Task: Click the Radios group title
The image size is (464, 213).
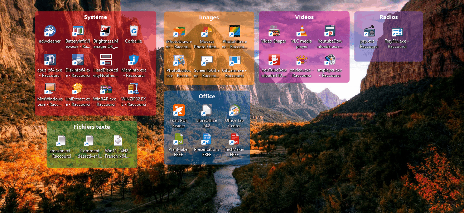Action: tap(389, 17)
